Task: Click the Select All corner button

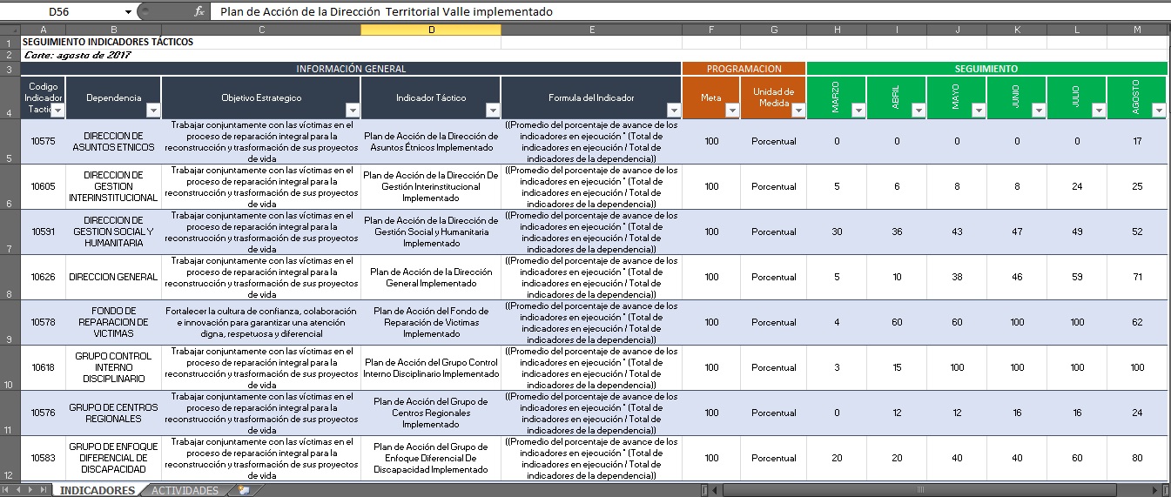Action: tap(10, 30)
